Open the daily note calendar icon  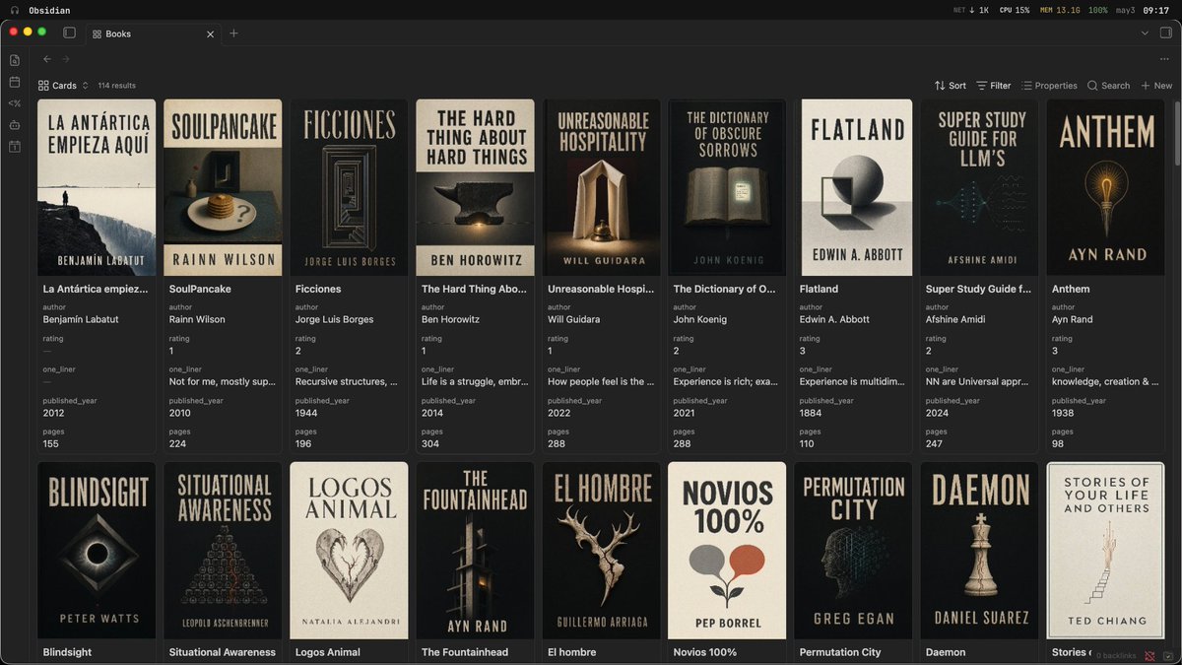point(15,147)
